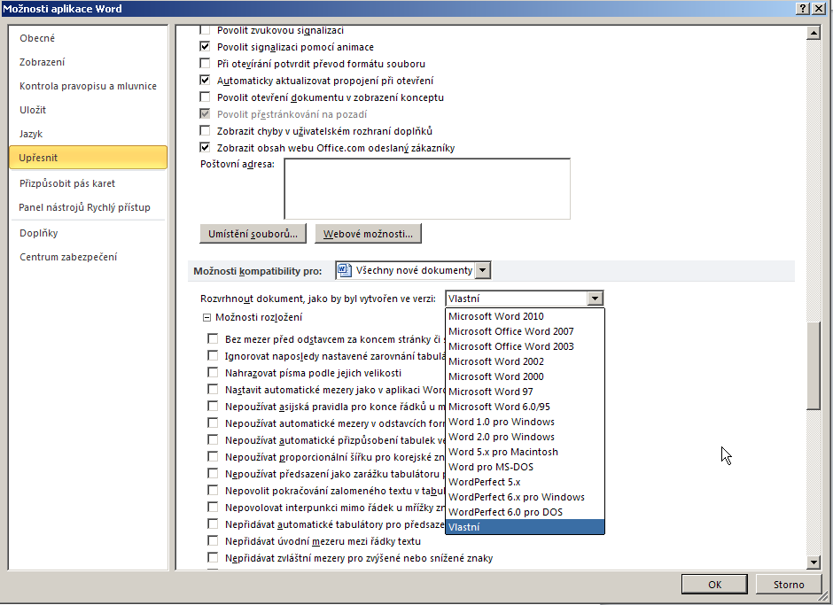Check Při otevírání potvrdit převod formátu souboru

(205, 64)
